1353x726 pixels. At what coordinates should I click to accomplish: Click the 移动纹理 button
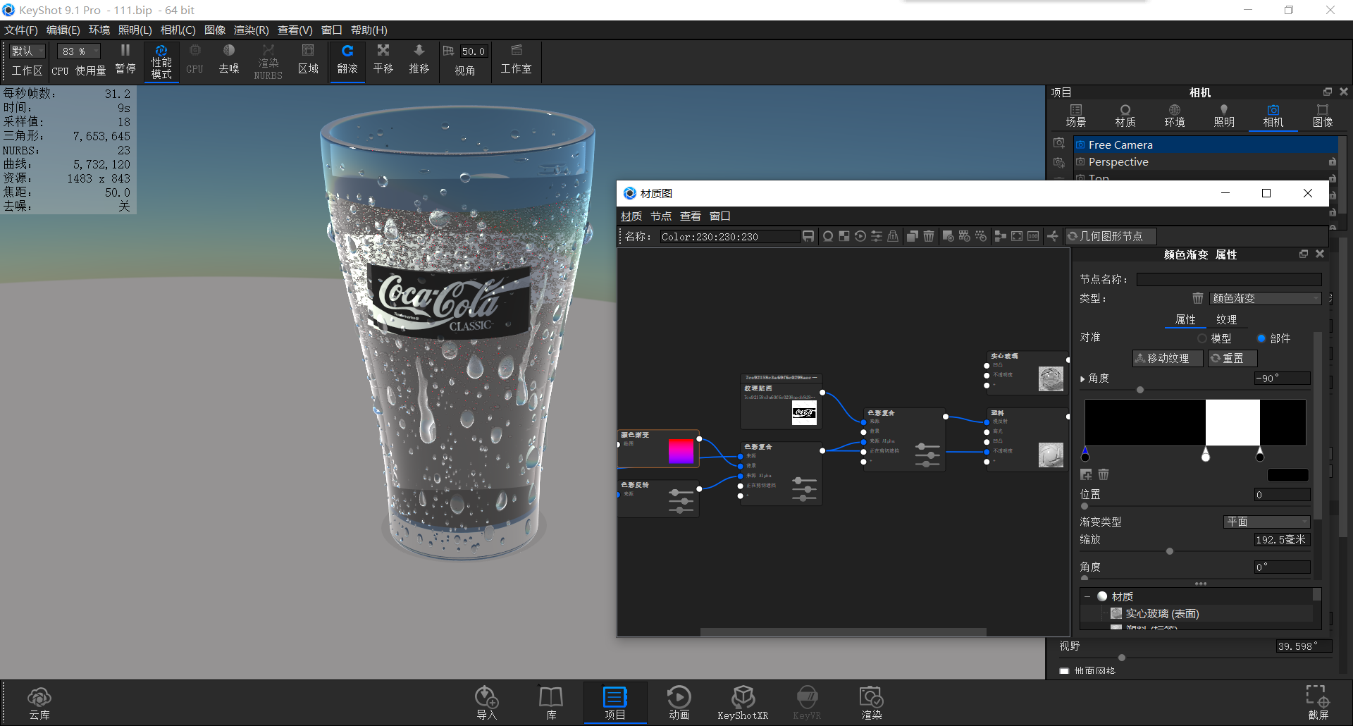coord(1167,358)
